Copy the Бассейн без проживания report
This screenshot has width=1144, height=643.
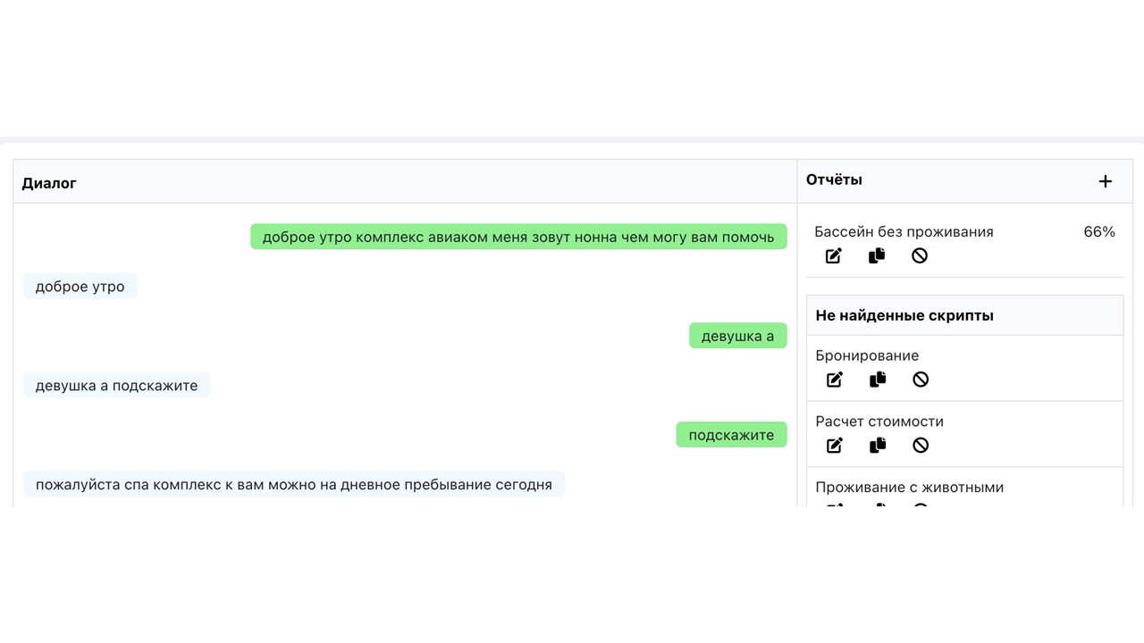click(877, 256)
